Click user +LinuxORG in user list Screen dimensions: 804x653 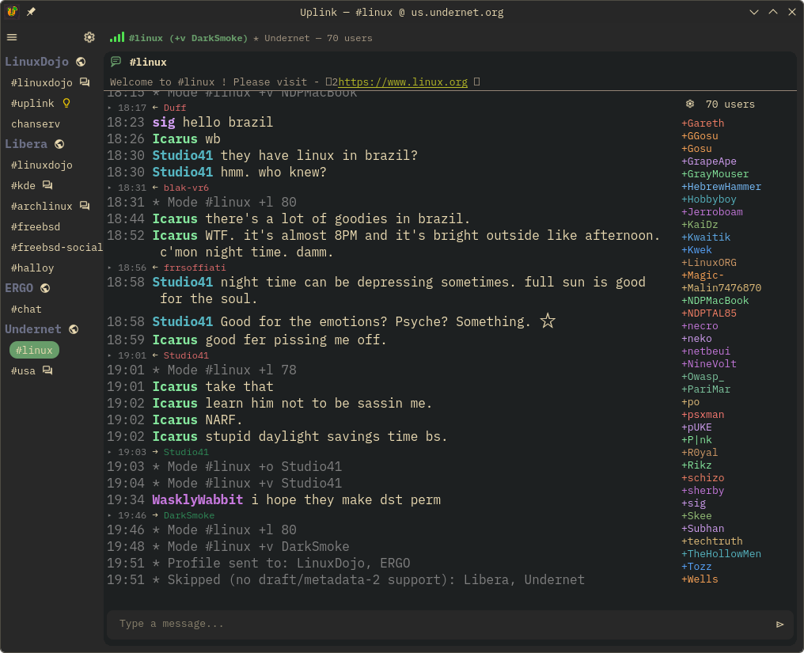pyautogui.click(x=709, y=263)
